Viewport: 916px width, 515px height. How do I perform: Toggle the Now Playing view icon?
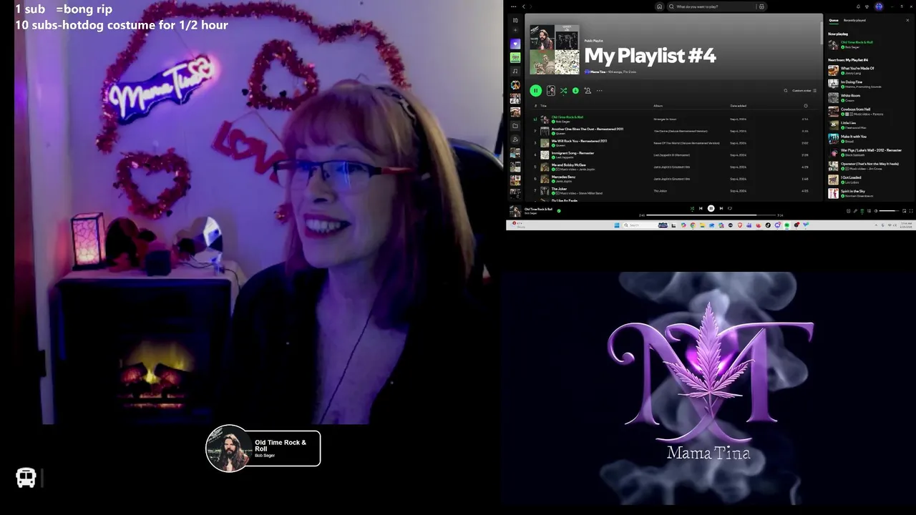(848, 211)
